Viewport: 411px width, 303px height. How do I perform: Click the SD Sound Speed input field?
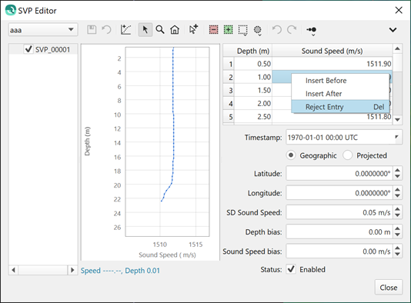click(339, 212)
